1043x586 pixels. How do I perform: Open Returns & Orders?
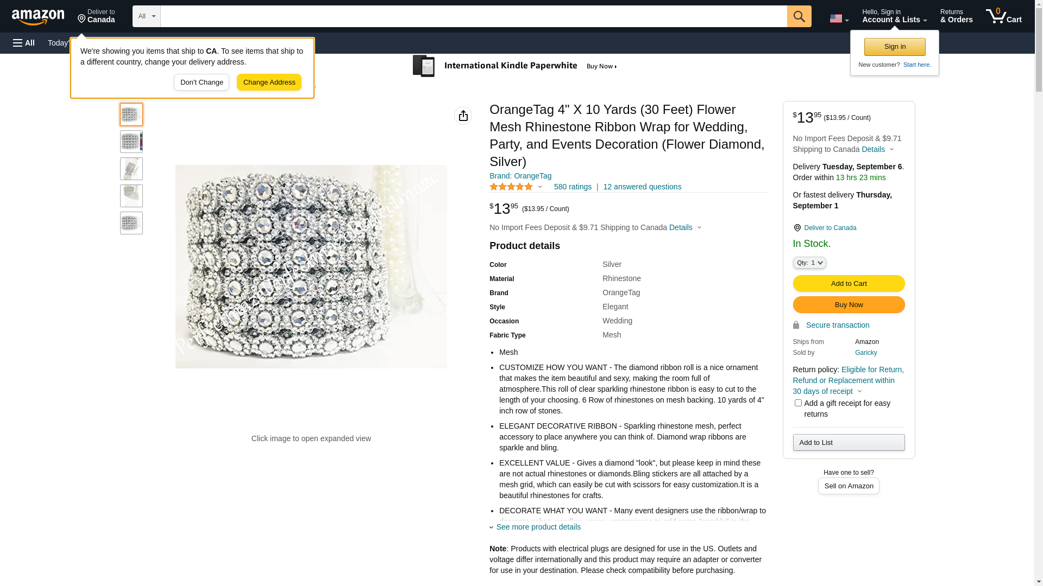956,16
